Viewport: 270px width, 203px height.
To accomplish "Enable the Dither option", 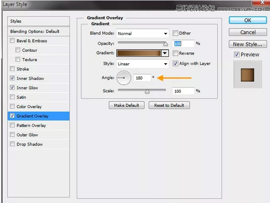I will click(x=175, y=33).
